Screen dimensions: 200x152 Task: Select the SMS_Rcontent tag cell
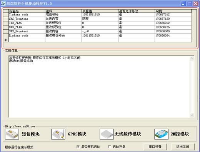pos(27,32)
